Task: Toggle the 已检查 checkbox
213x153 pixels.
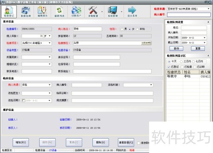Action: (182, 67)
